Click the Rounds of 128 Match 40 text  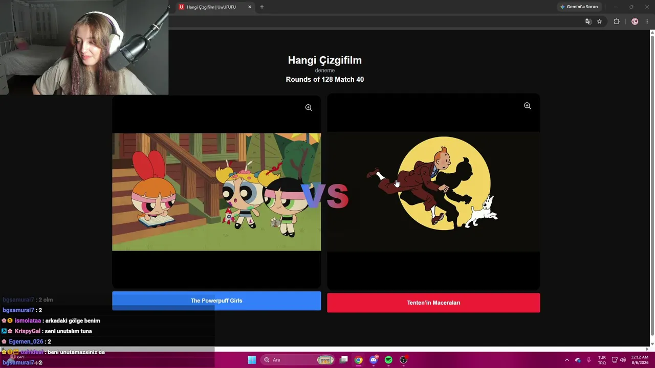pyautogui.click(x=325, y=79)
